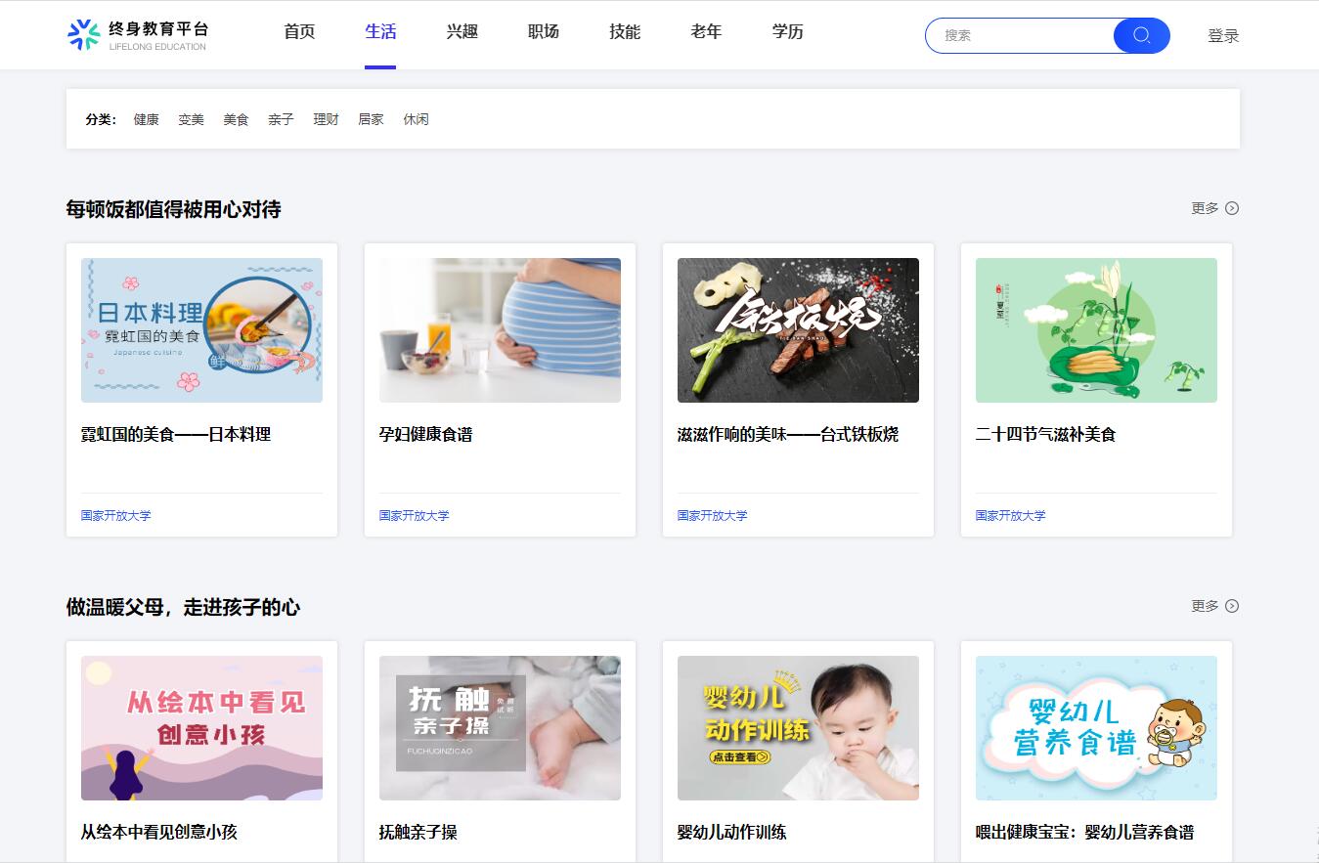The width and height of the screenshot is (1319, 863).
Task: Click the 终身教育平台 logo icon
Action: [x=83, y=34]
